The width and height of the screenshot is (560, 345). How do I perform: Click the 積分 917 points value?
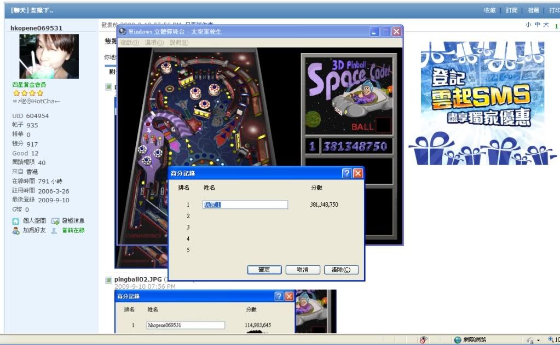[x=25, y=144]
